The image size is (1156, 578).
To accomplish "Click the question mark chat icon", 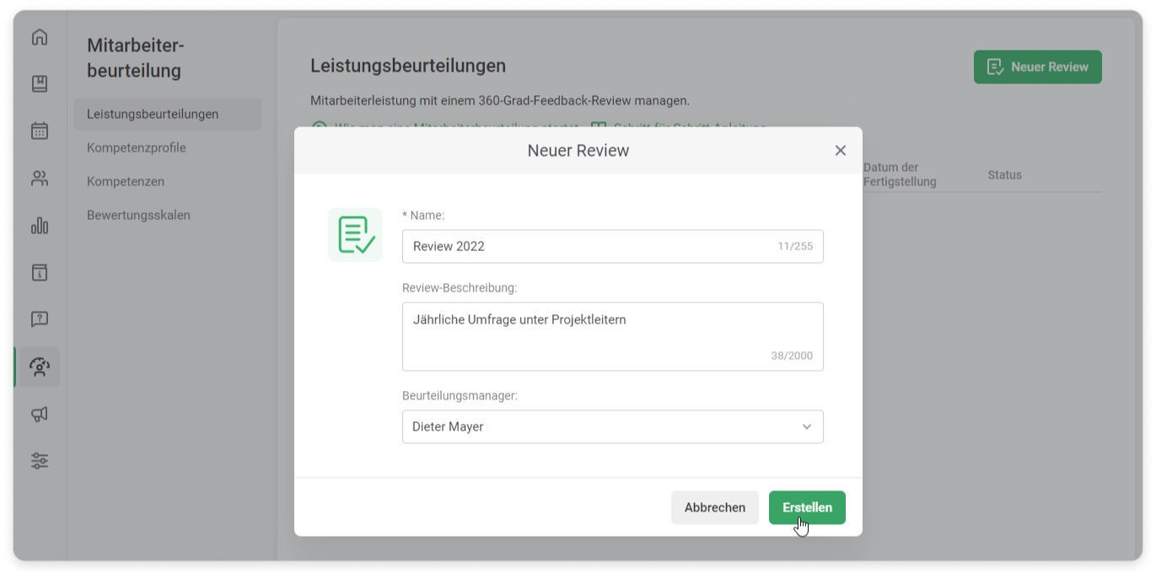I will tap(40, 319).
